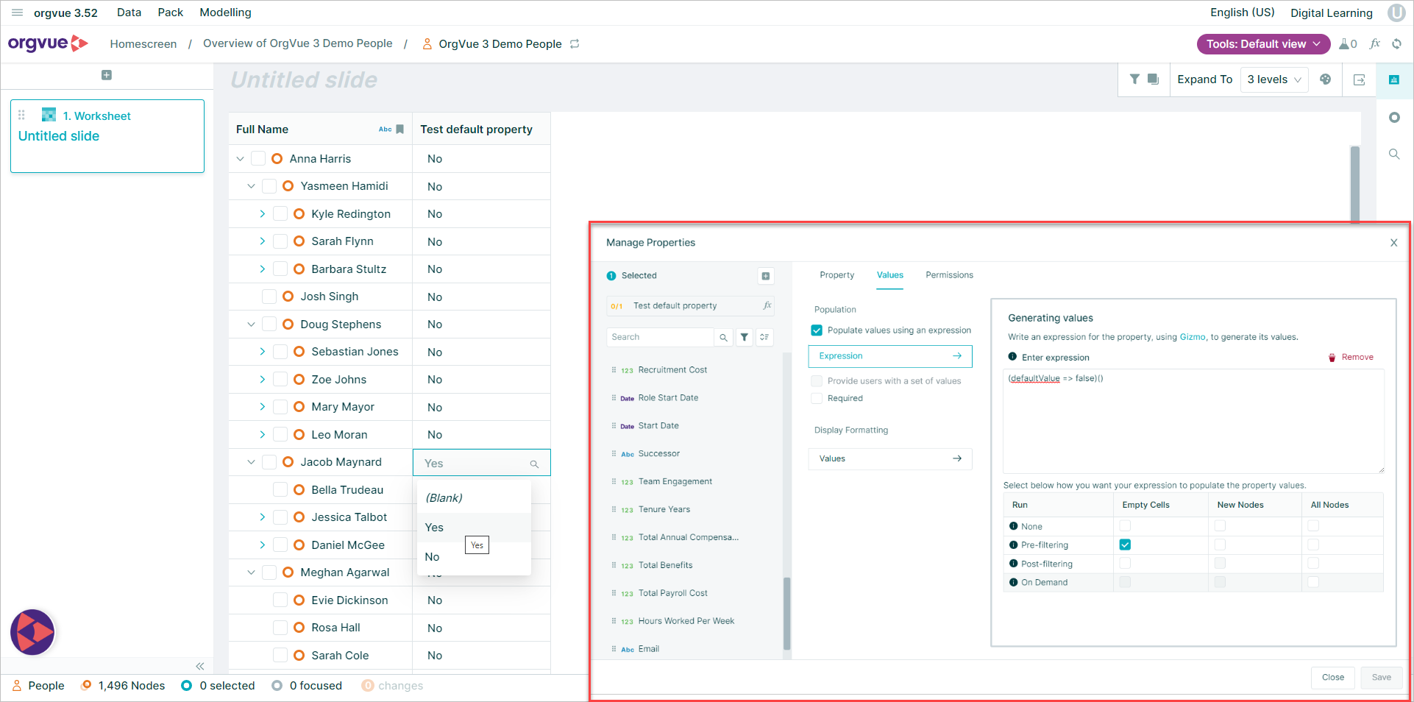1414x702 pixels.
Task: Follow the Gizmo link
Action: (x=1192, y=337)
